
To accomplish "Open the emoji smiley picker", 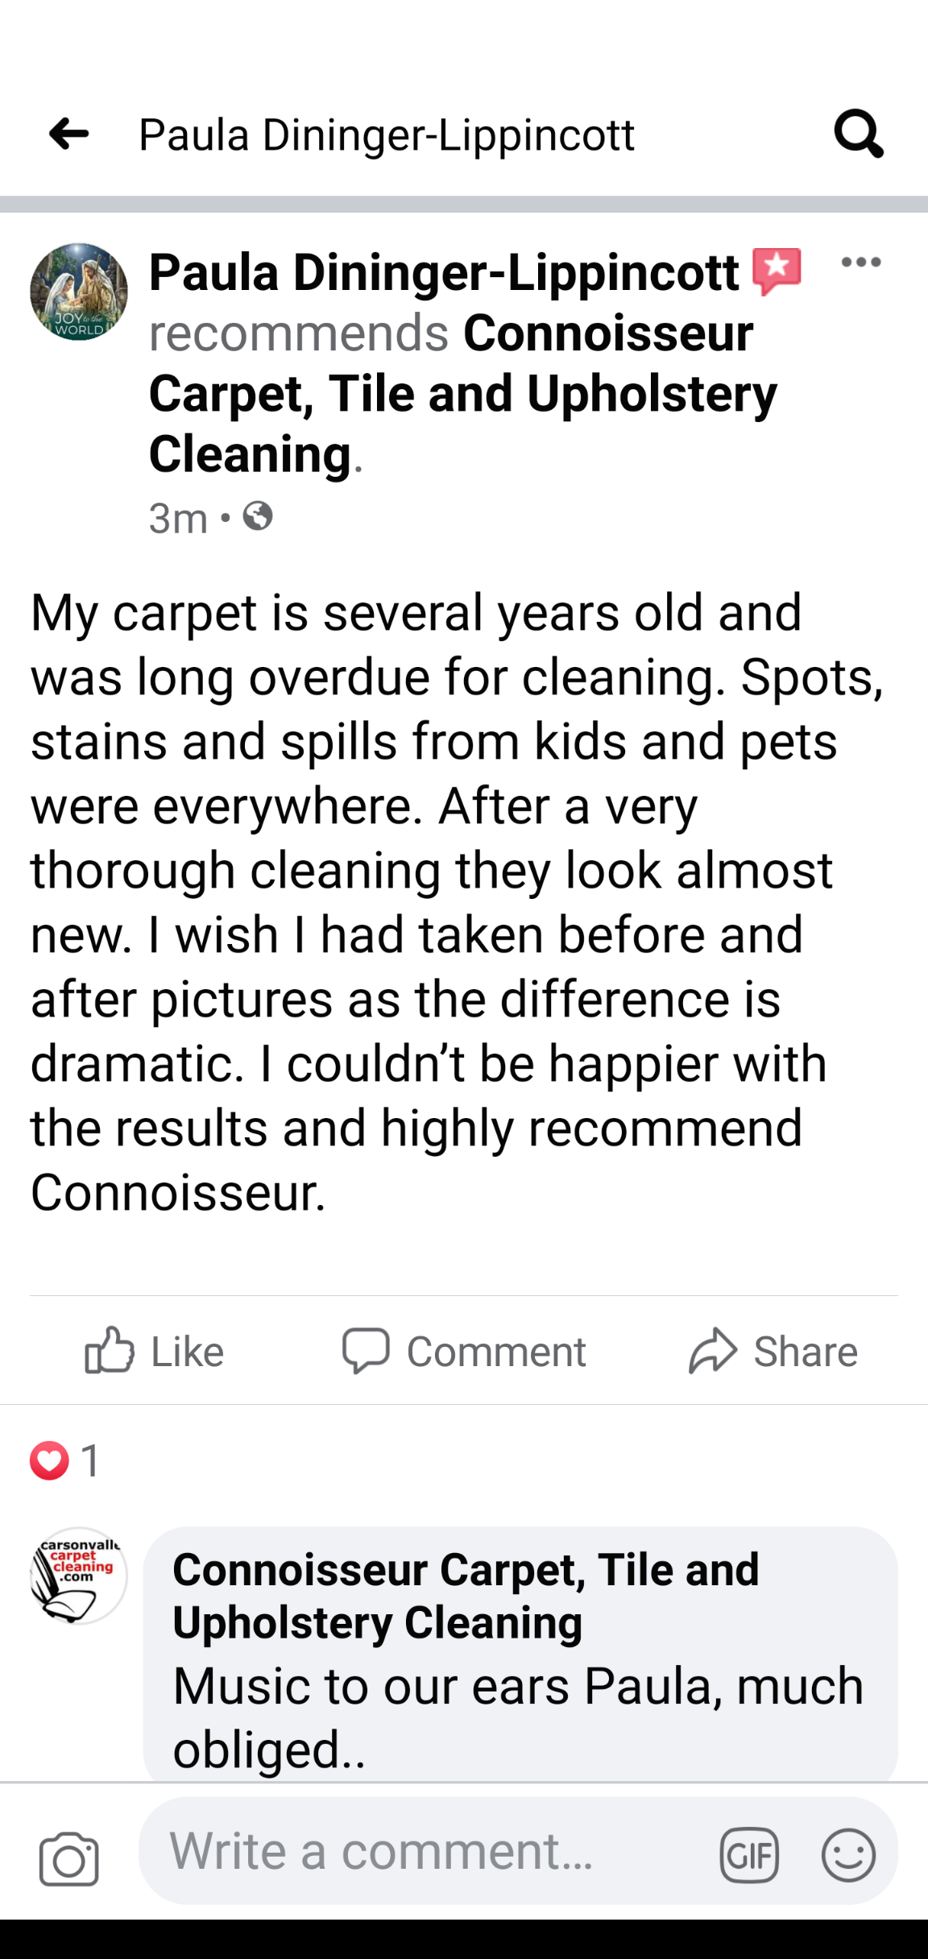I will [848, 1855].
